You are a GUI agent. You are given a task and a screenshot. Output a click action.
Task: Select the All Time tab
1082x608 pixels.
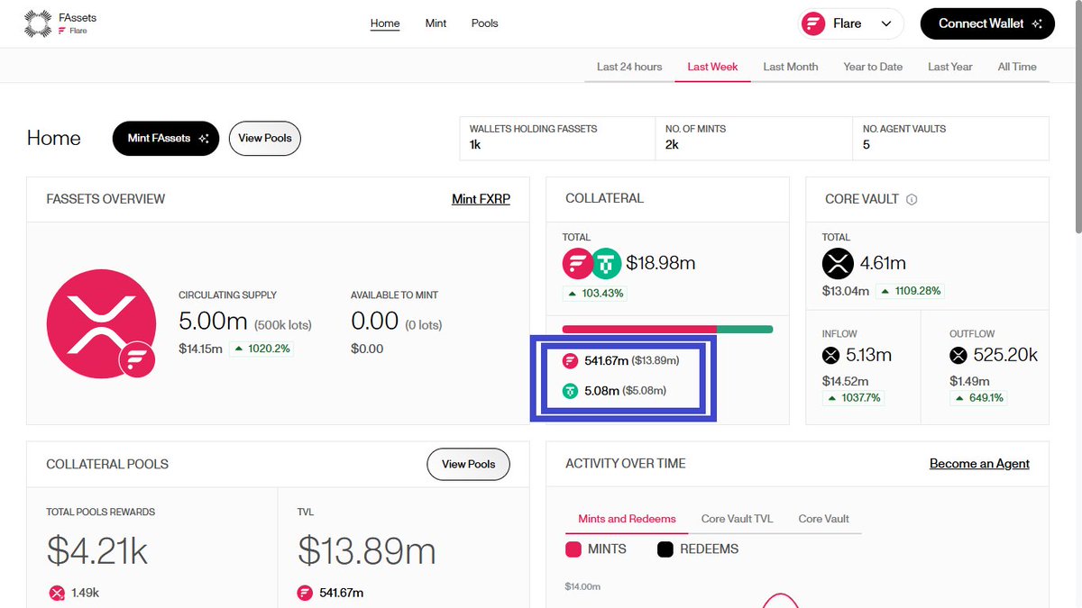click(x=1017, y=67)
